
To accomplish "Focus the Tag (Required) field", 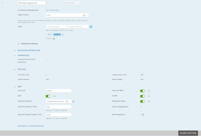I will (56, 27).
